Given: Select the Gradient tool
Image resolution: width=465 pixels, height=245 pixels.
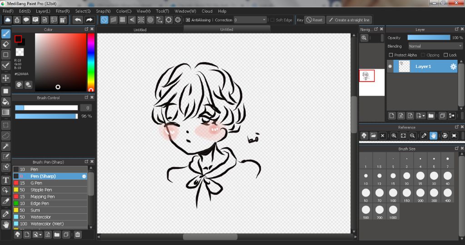Looking at the screenshot, I should tap(5, 112).
